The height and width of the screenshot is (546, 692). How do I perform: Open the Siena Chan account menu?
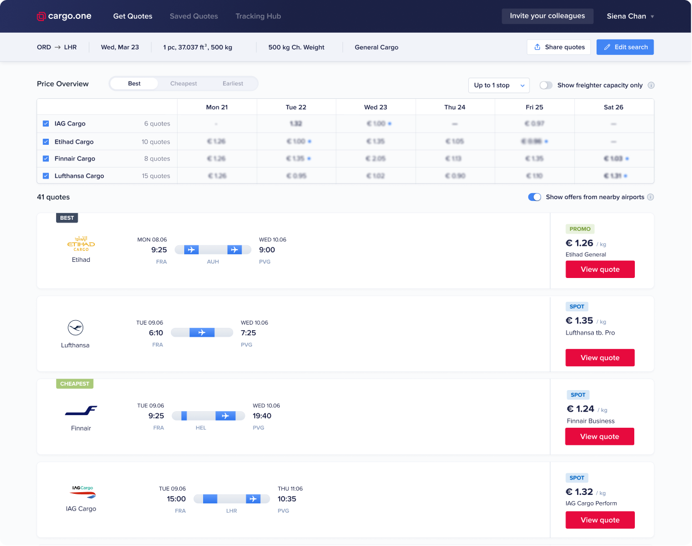[630, 16]
